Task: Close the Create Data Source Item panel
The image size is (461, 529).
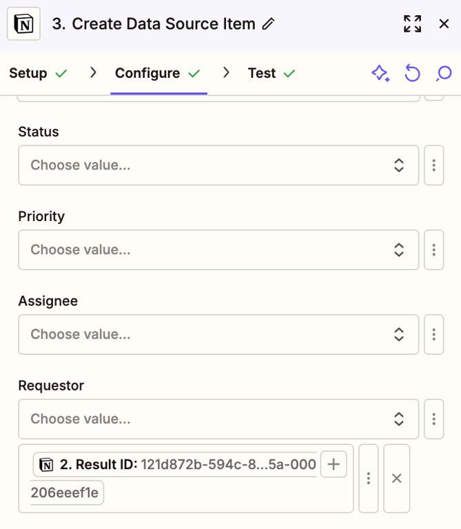Action: 444,24
